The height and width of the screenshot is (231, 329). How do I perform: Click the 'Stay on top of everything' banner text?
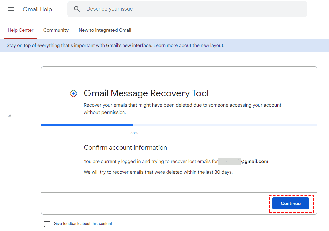click(79, 45)
